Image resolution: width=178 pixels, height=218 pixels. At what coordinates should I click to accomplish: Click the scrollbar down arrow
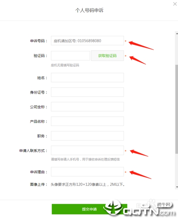click(x=177, y=187)
